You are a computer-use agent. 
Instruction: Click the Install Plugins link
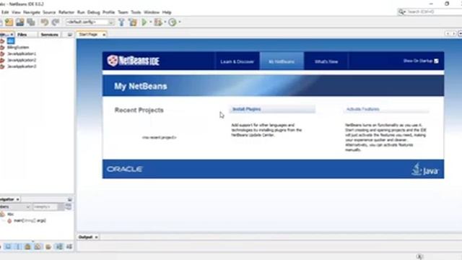(x=247, y=109)
